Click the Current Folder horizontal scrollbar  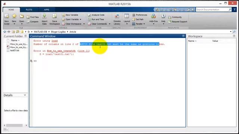click(14, 125)
